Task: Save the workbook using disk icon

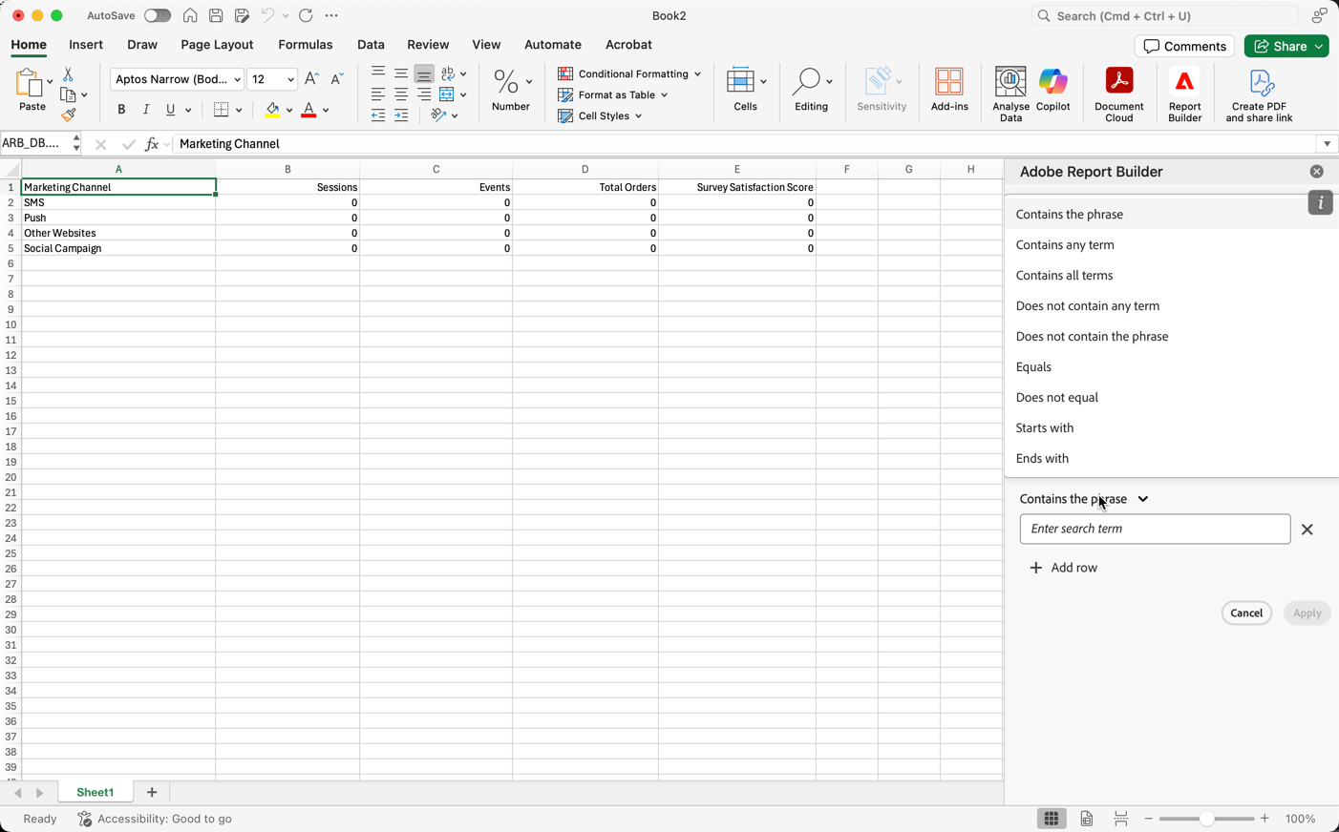Action: (216, 15)
